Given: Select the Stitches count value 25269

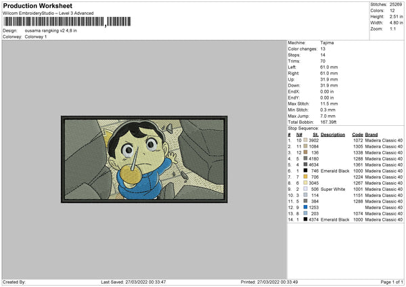Looking at the screenshot, I should pyautogui.click(x=396, y=5).
